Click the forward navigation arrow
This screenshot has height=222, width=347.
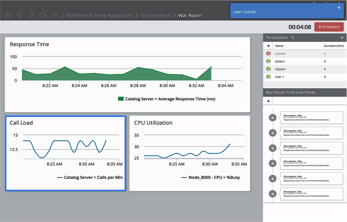pyautogui.click(x=31, y=15)
